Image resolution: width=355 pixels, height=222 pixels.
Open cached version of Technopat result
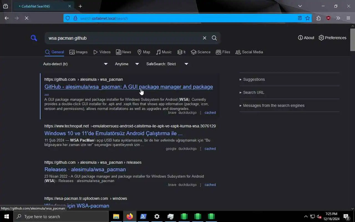210,149
